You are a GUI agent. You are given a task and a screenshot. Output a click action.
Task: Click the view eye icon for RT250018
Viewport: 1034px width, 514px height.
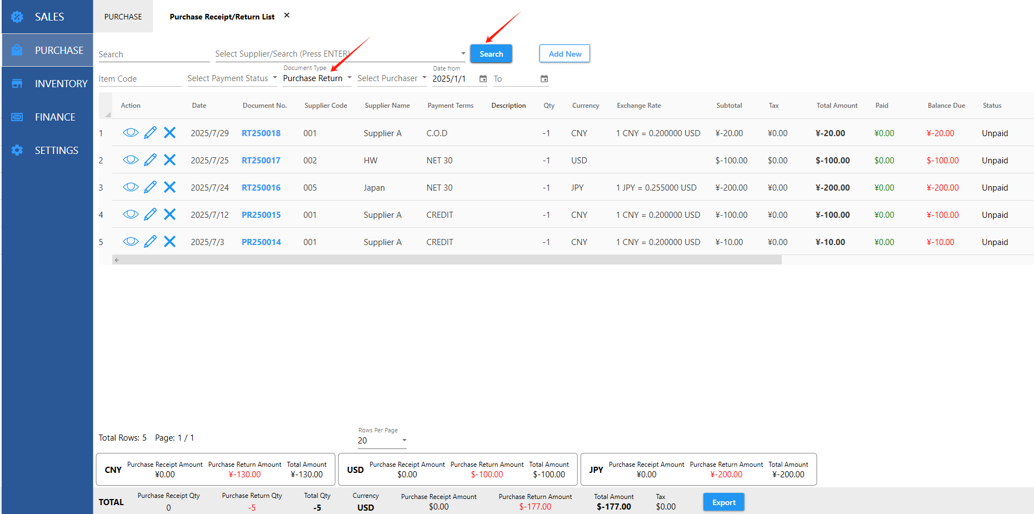coord(131,133)
